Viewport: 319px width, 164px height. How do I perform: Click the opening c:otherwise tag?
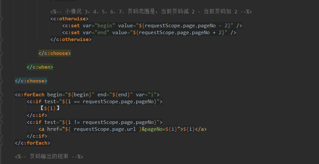[69, 19]
